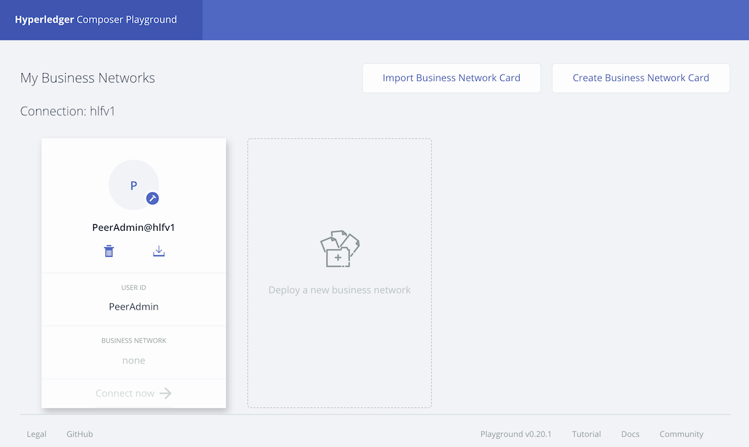749x447 pixels.
Task: Click Create Business Network Card button
Action: coord(640,78)
